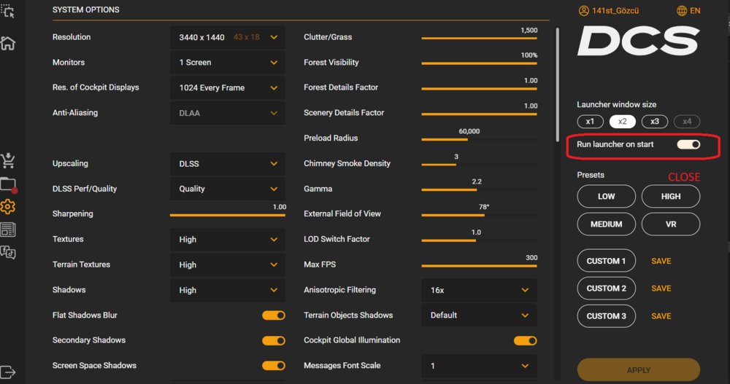Turn off Cockpit Global Illumination

[x=525, y=340]
